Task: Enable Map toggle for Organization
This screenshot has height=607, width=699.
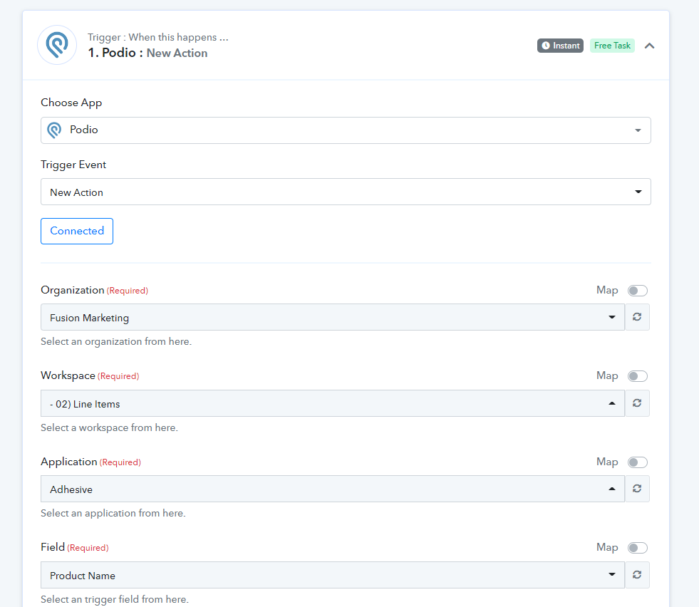Action: tap(638, 291)
